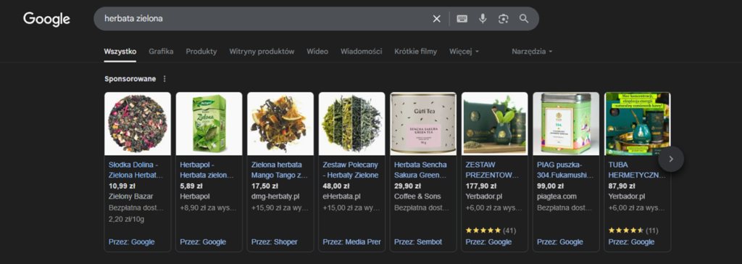Show next sponsored products with arrow
This screenshot has width=742, height=264.
[670, 159]
